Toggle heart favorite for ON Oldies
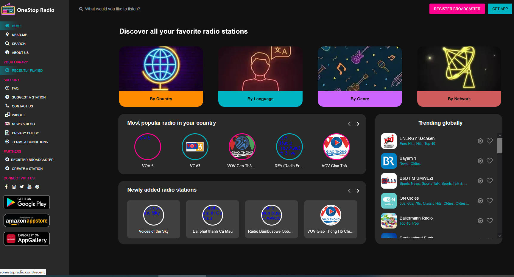This screenshot has height=277, width=514. [x=490, y=201]
